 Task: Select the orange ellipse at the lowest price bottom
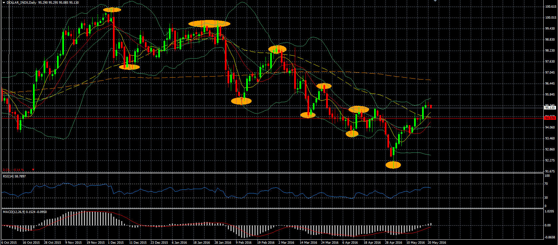(393, 165)
